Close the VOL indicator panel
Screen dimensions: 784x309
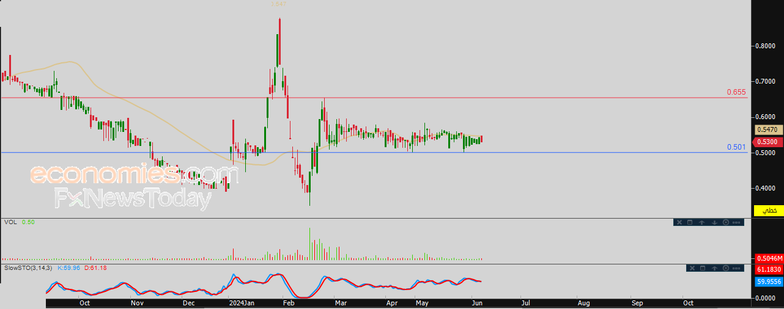click(x=679, y=222)
